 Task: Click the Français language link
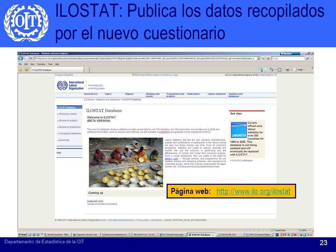[59, 75]
